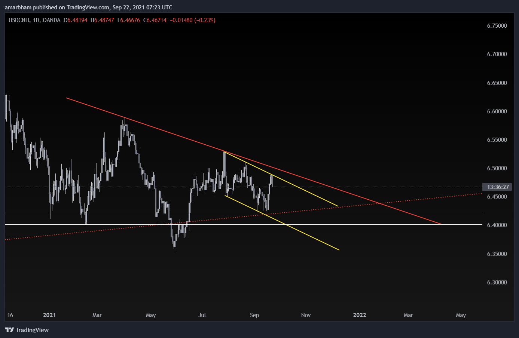
Task: Click the high value H6.48747
Action: pyautogui.click(x=102, y=20)
